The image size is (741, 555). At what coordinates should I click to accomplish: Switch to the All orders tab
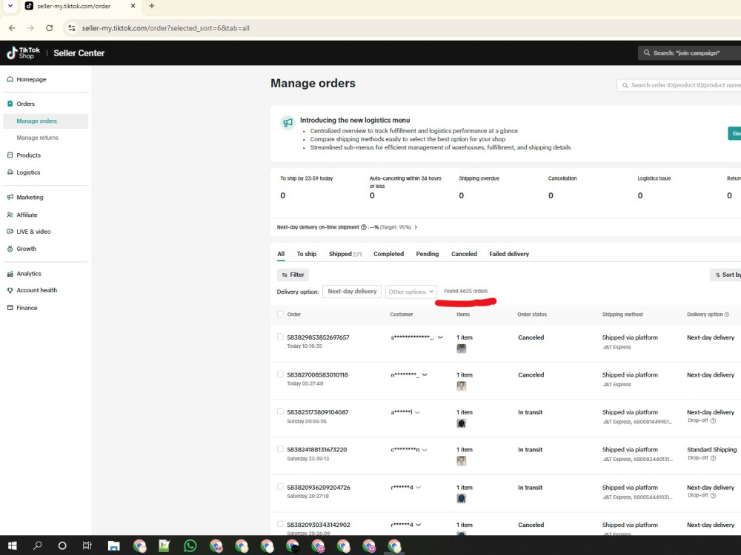[x=281, y=254]
